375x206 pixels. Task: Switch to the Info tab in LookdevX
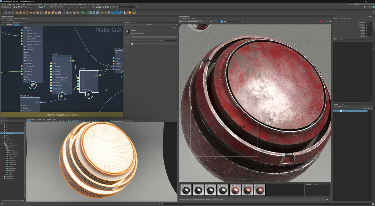tap(135, 23)
